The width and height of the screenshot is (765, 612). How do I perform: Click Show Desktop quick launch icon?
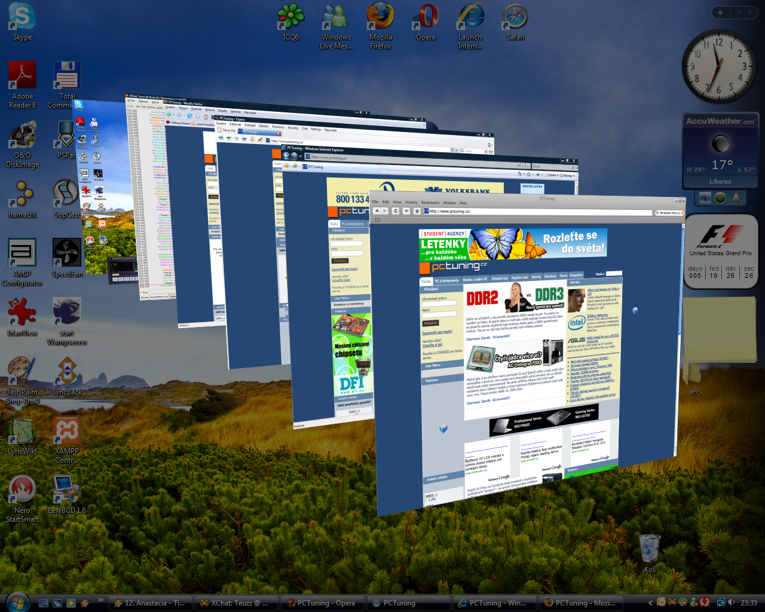click(x=44, y=603)
